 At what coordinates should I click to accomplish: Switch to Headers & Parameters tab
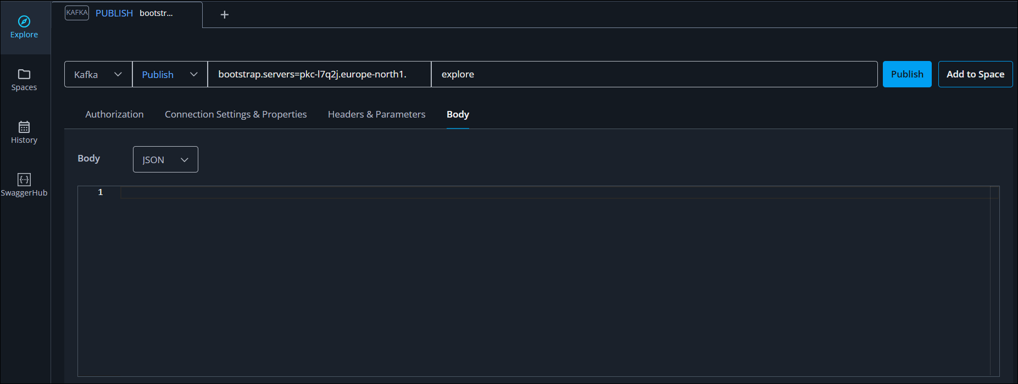pyautogui.click(x=377, y=114)
